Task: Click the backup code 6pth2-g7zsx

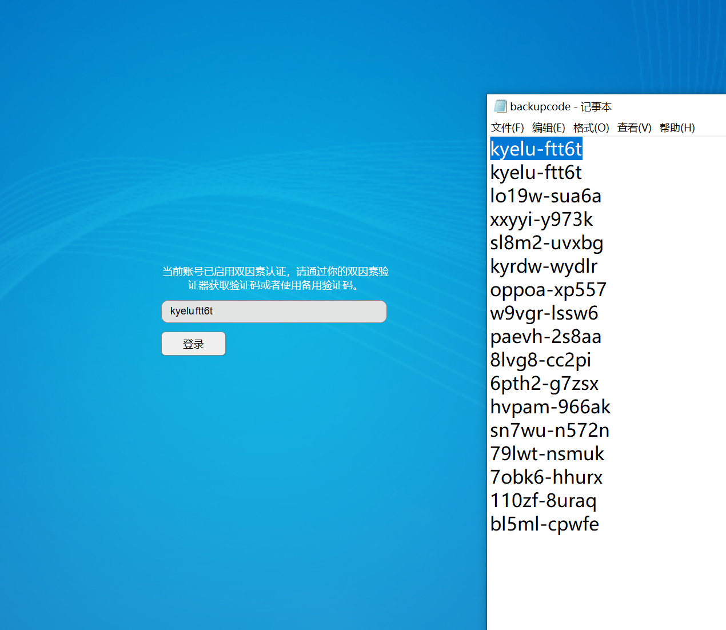Action: click(x=544, y=383)
